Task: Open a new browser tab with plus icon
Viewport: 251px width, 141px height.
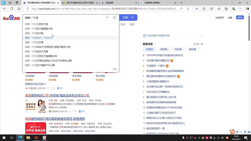Action: (x=181, y=3)
